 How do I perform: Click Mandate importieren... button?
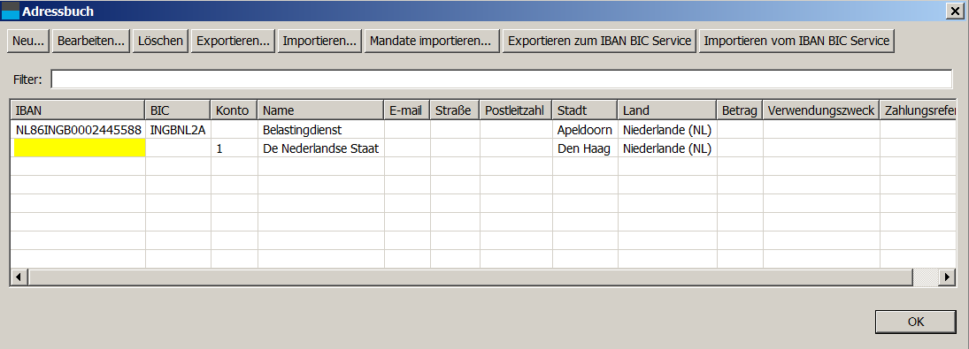(432, 41)
